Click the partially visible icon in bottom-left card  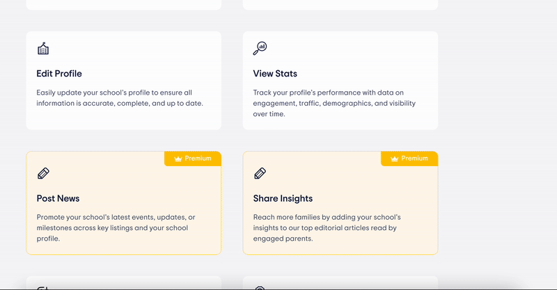(43, 287)
